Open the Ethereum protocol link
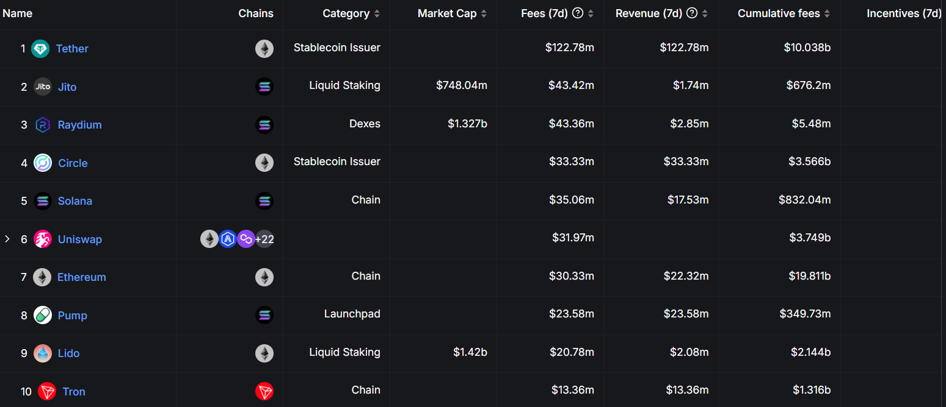The height and width of the screenshot is (407, 946). click(x=82, y=277)
